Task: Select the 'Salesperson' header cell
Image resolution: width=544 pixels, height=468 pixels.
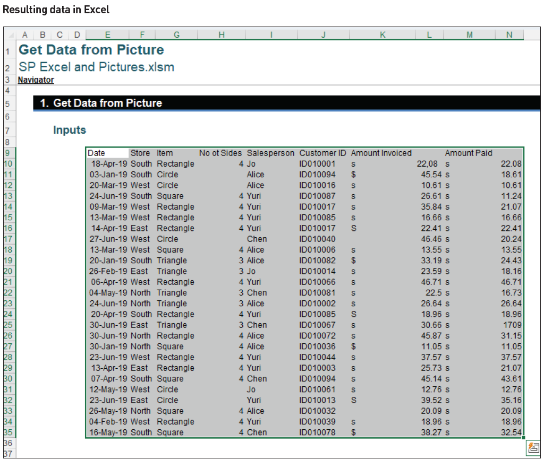Action: (270, 153)
